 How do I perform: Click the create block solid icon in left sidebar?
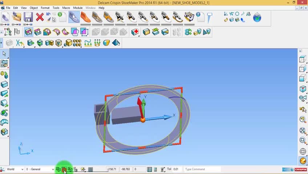(4, 84)
